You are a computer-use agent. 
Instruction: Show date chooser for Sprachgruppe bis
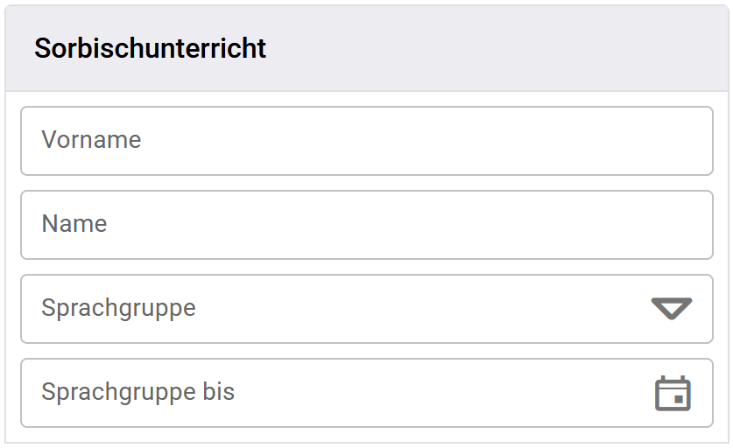673,393
